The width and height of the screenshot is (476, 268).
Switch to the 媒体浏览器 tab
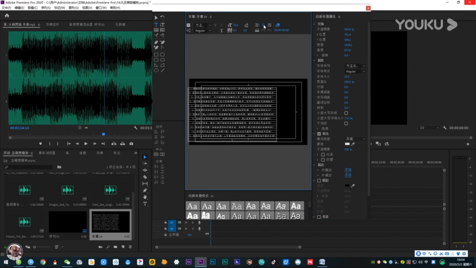(47, 153)
